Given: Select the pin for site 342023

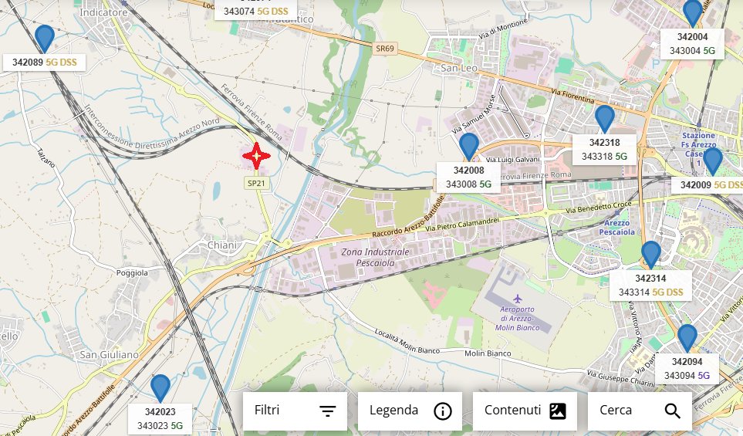Looking at the screenshot, I should pos(160,389).
